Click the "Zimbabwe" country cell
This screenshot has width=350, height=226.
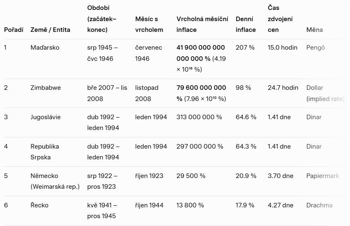pos(46,88)
